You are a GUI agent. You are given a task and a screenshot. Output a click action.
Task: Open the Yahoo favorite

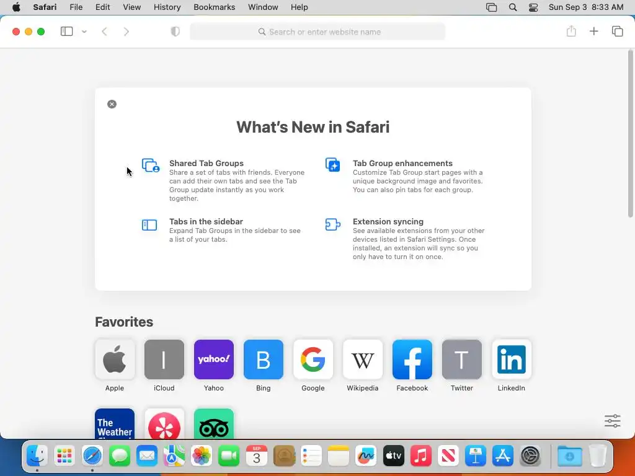[x=214, y=359]
